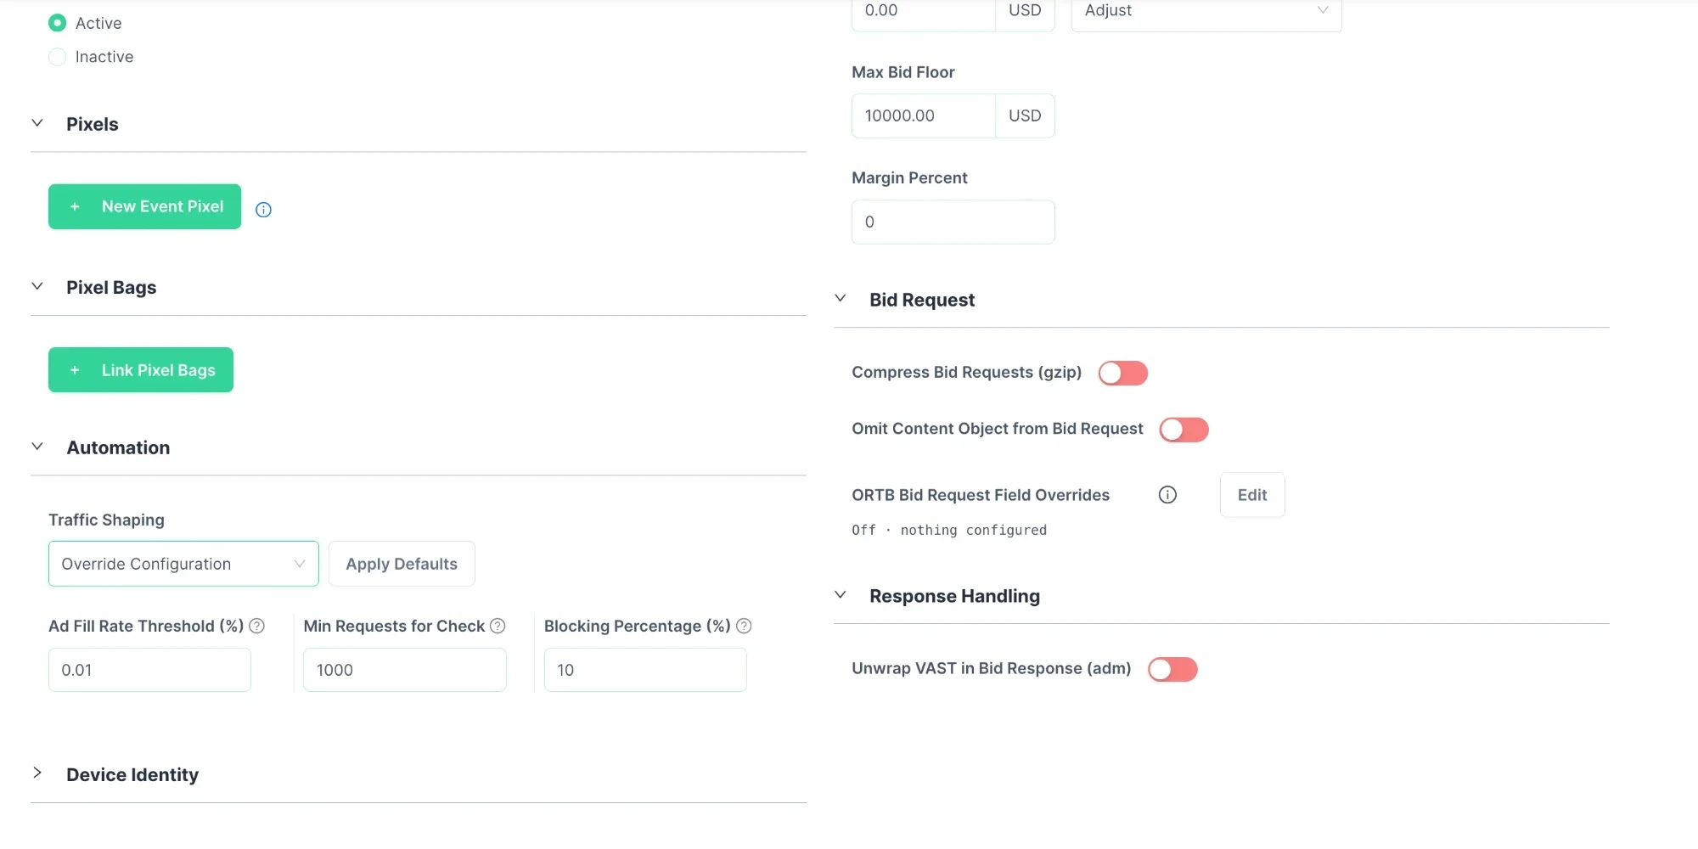Click the Link Pixel Bags button
Viewport: 1698px width, 849px height.
(x=141, y=370)
